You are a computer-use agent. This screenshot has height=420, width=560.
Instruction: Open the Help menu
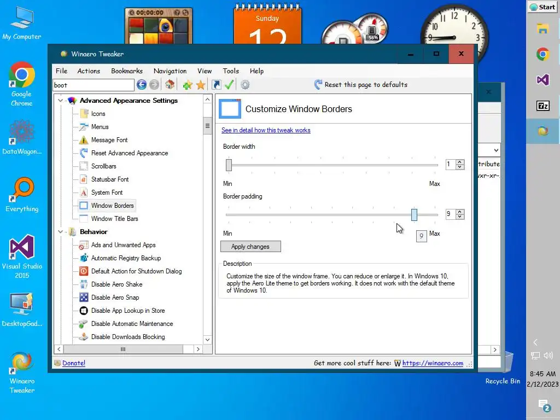(x=256, y=71)
